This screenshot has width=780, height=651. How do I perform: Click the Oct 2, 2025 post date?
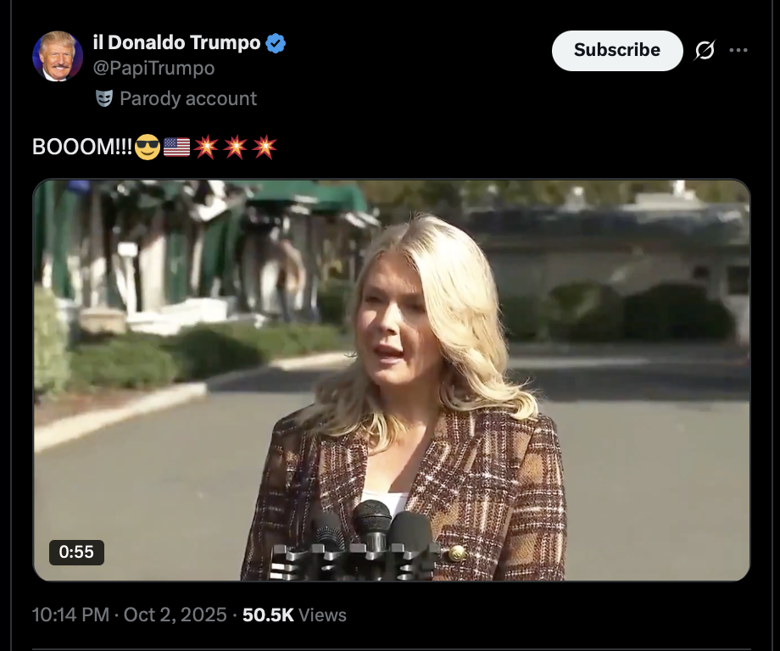[175, 615]
